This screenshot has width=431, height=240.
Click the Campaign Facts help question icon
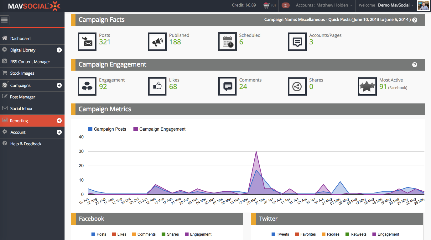tap(415, 20)
